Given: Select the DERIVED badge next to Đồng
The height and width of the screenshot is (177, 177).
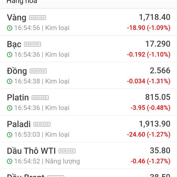Looking at the screenshot, I should click(38, 71).
